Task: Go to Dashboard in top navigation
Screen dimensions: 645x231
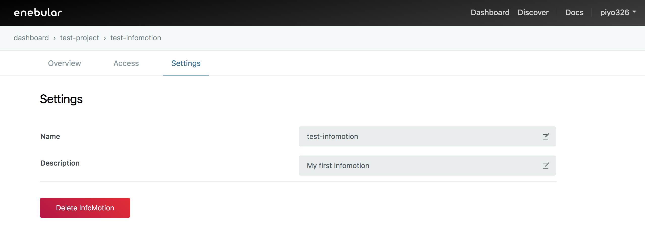Action: [x=490, y=13]
